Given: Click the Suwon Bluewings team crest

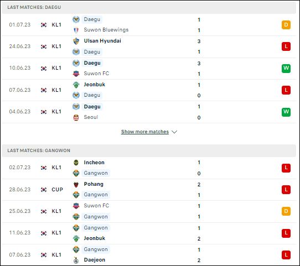Looking at the screenshot, I should click(76, 30).
